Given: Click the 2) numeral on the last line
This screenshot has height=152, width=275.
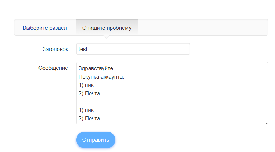Looking at the screenshot, I should 81,118.
